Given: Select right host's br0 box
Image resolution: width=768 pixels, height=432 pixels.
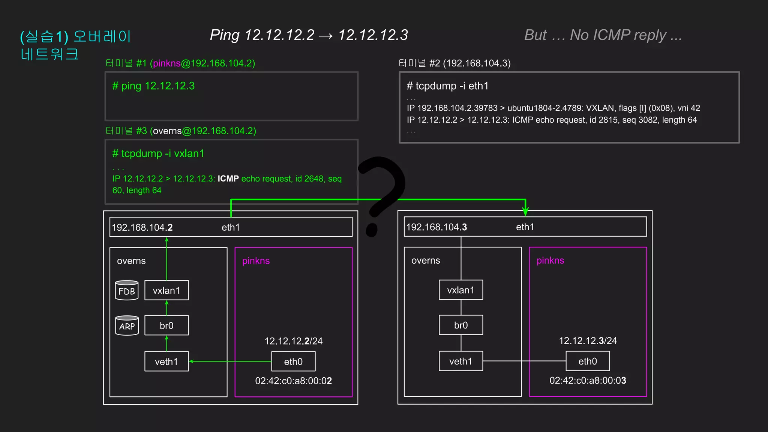Looking at the screenshot, I should 461,325.
